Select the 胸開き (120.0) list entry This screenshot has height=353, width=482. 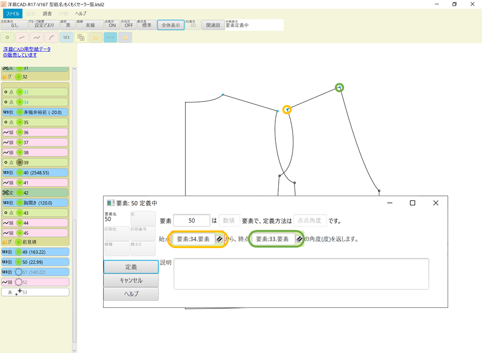coord(35,202)
